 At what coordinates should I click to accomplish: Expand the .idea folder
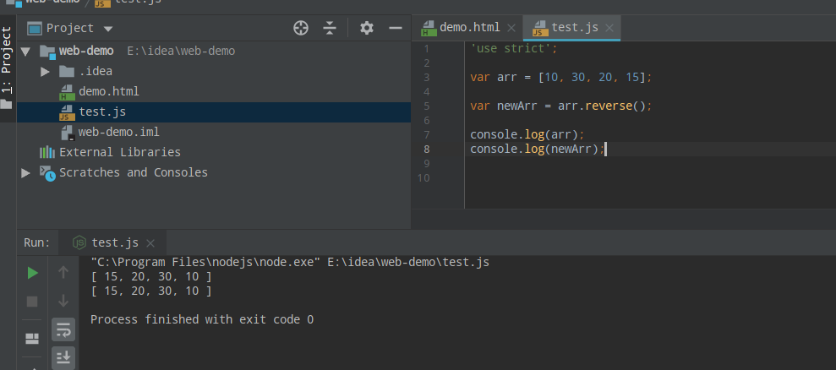[46, 72]
